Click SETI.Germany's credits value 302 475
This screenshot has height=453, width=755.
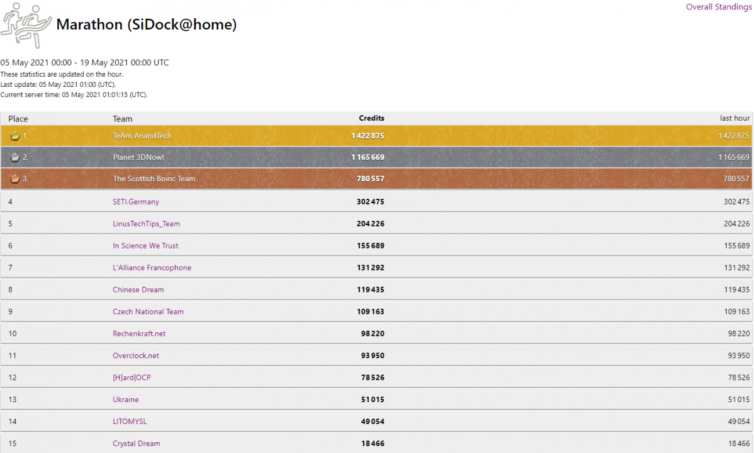[x=371, y=202]
